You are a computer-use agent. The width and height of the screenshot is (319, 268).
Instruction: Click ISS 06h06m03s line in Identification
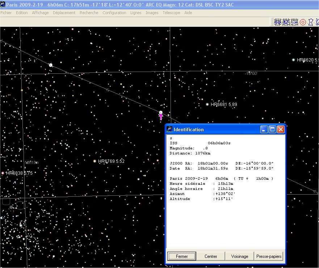click(x=200, y=143)
